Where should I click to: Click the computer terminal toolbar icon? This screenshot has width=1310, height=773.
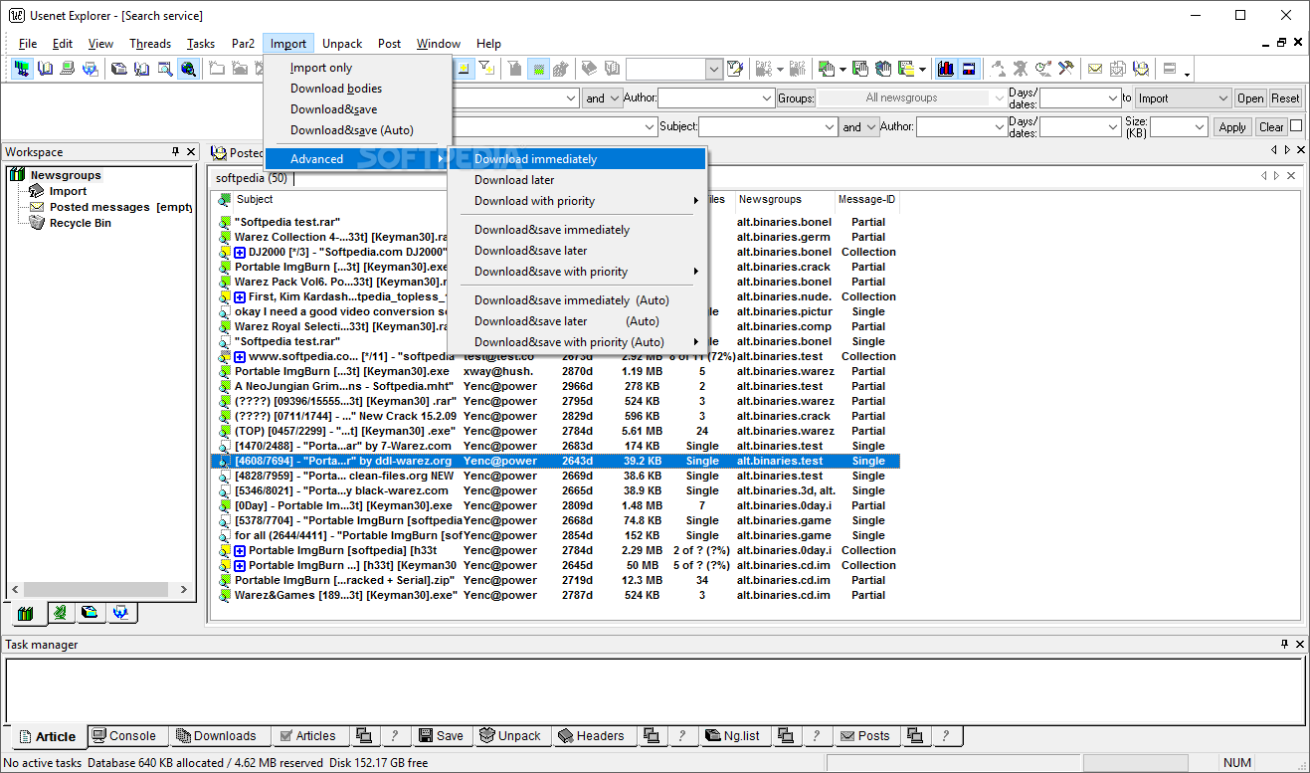tap(68, 69)
